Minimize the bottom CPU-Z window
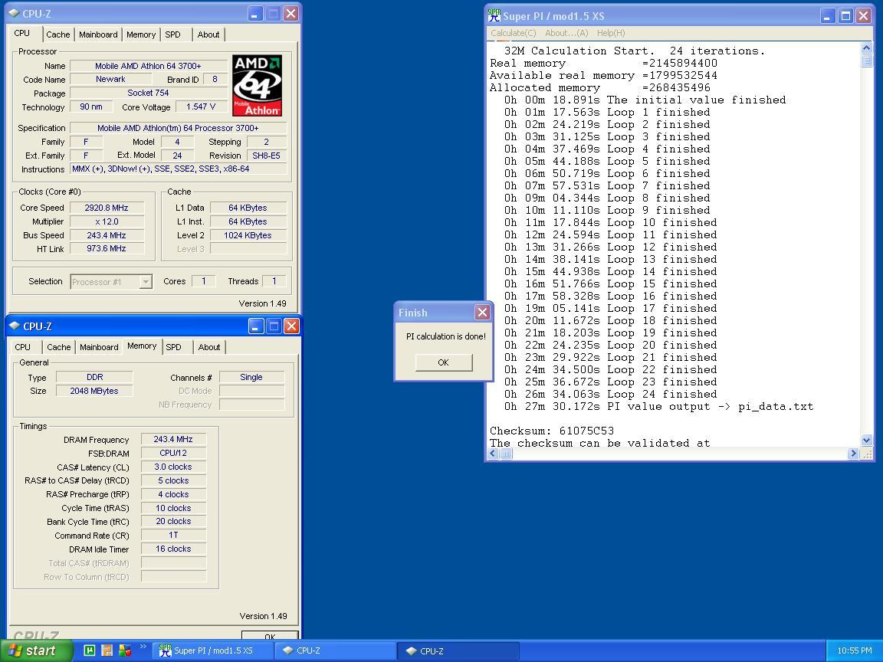The width and height of the screenshot is (883, 662). point(256,326)
